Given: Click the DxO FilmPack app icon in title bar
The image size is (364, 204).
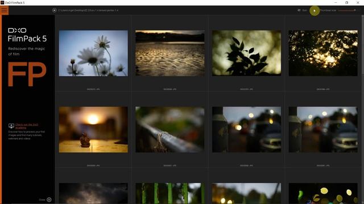Looking at the screenshot, I should tap(2, 2).
